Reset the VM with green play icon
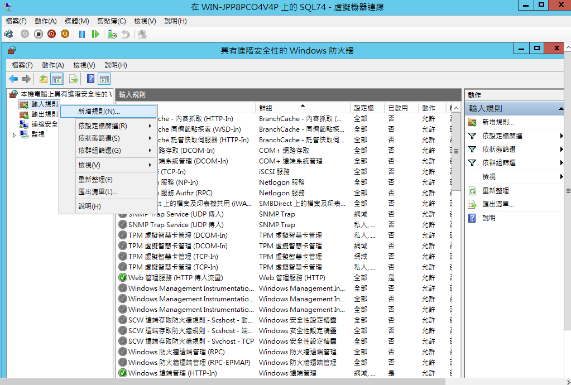The width and height of the screenshot is (571, 385). click(x=95, y=34)
